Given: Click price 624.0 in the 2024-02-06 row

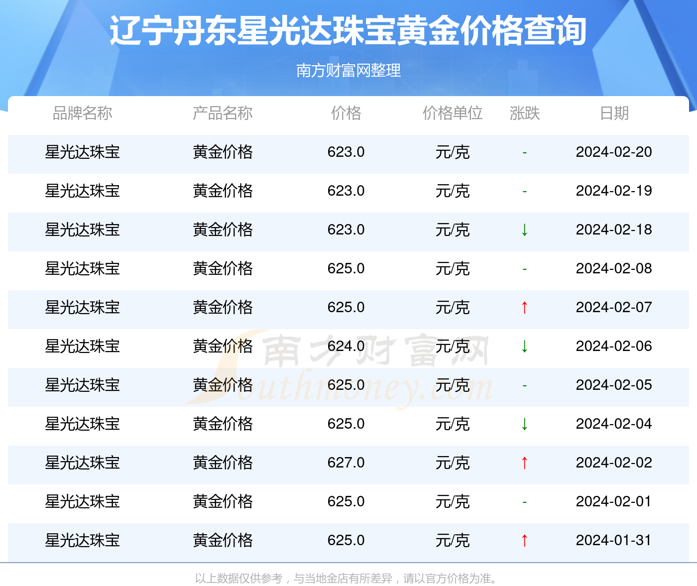Looking at the screenshot, I should tap(346, 346).
